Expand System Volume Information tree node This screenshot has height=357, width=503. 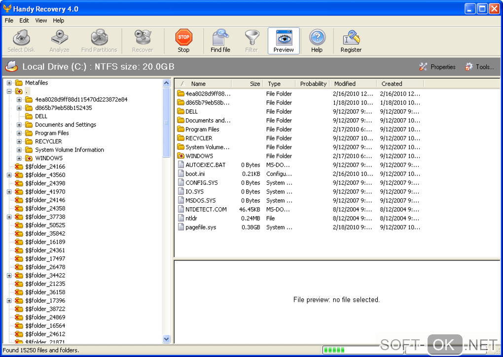19,150
